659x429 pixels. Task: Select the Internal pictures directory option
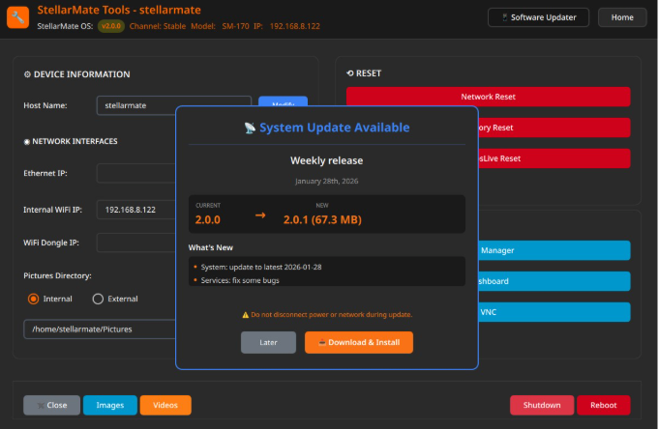coord(34,299)
